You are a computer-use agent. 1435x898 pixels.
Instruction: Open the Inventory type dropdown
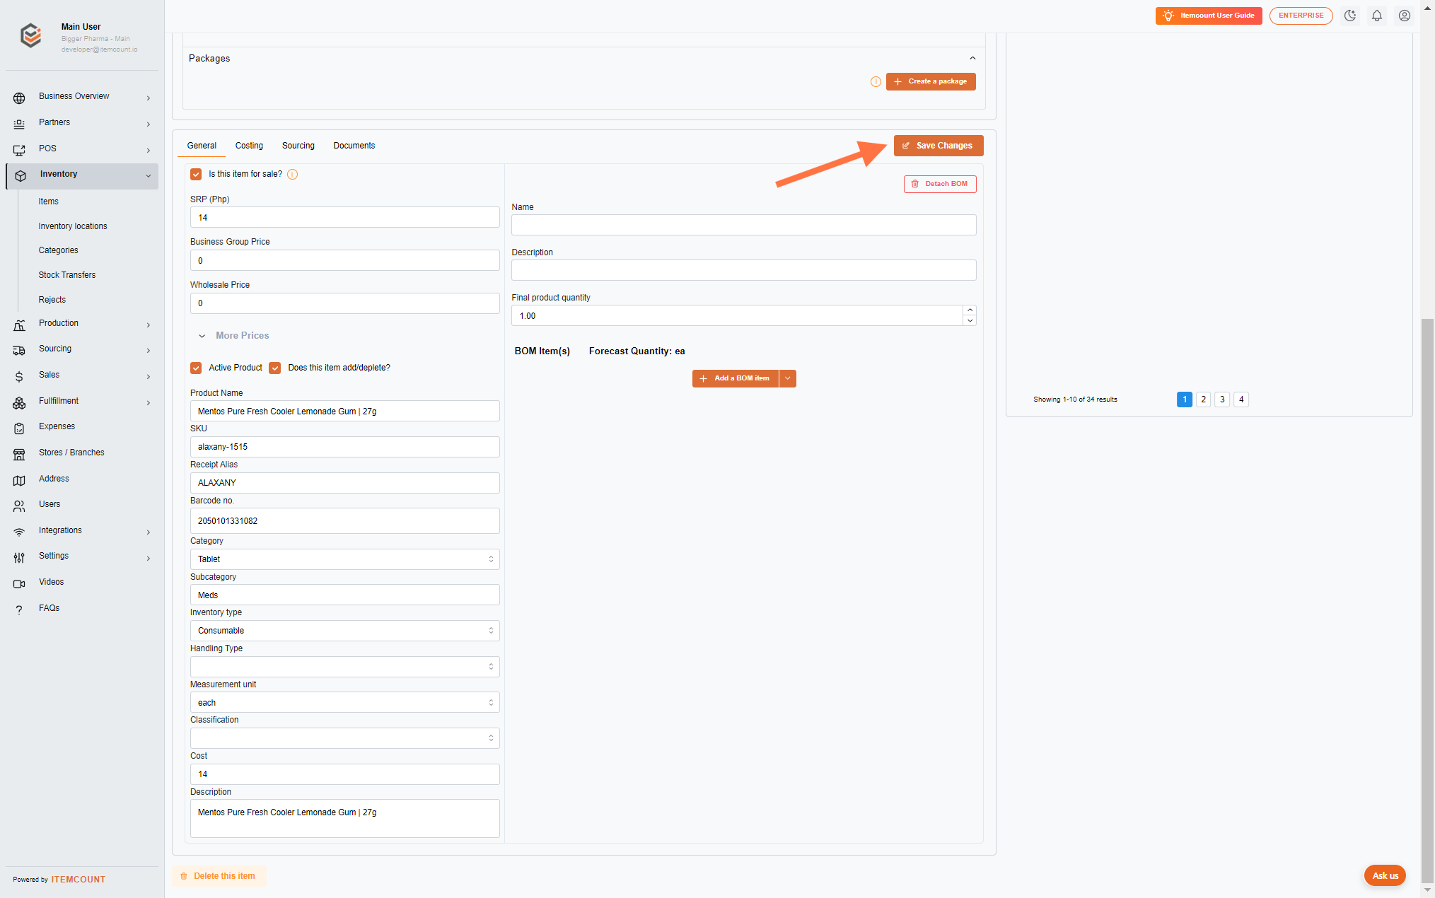click(x=344, y=631)
